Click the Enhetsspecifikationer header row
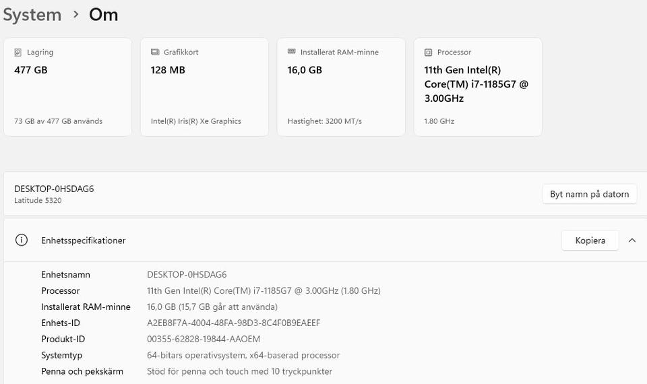This screenshot has height=384, width=647. [270, 241]
